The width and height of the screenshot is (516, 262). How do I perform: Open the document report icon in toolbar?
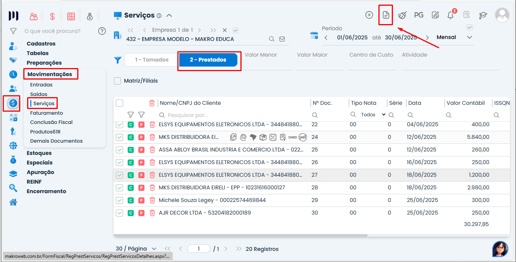pyautogui.click(x=386, y=15)
